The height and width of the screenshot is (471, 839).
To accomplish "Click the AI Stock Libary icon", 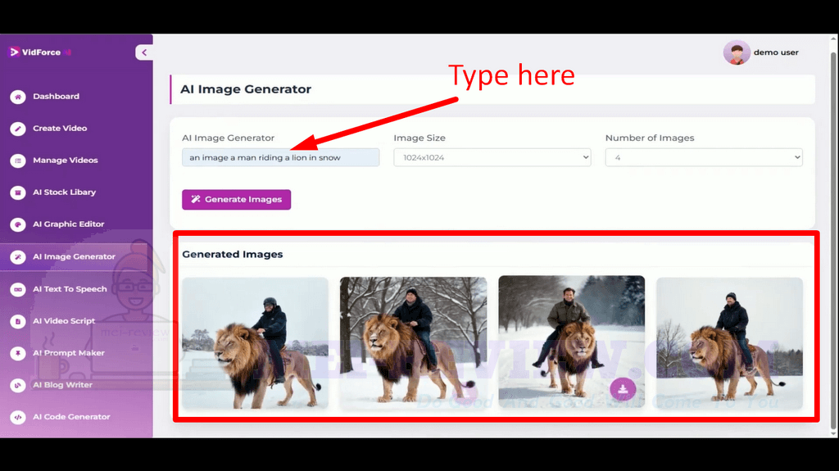I will tap(18, 192).
